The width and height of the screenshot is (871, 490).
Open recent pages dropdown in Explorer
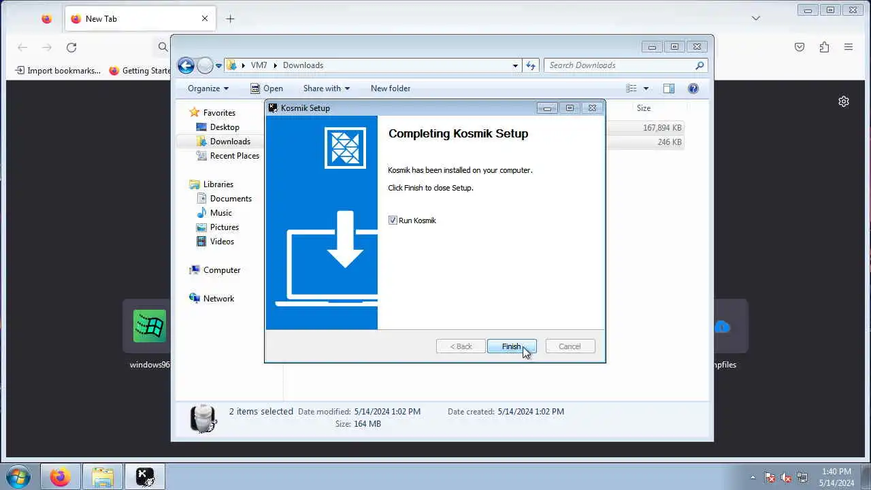218,66
